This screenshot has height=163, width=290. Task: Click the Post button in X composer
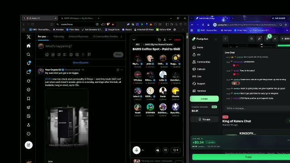coord(118,54)
